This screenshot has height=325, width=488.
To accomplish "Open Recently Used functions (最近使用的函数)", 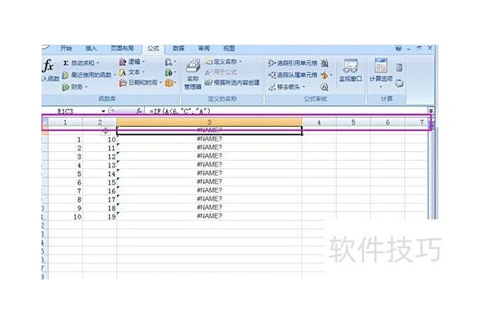I will [89, 75].
